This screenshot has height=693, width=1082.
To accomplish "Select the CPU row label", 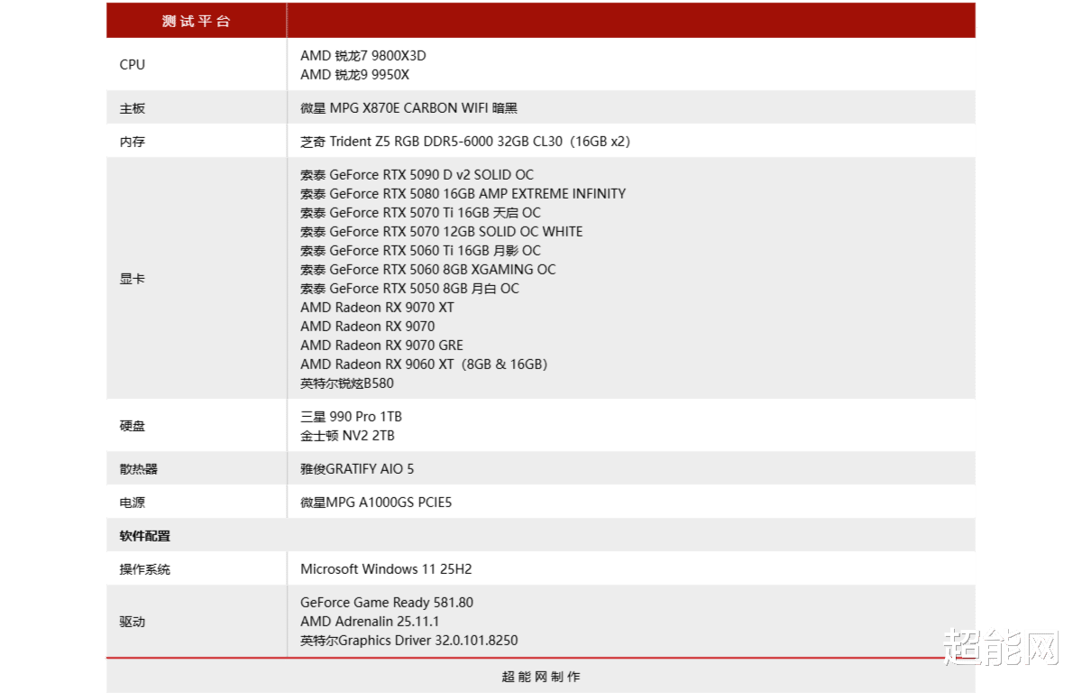I will click(132, 65).
